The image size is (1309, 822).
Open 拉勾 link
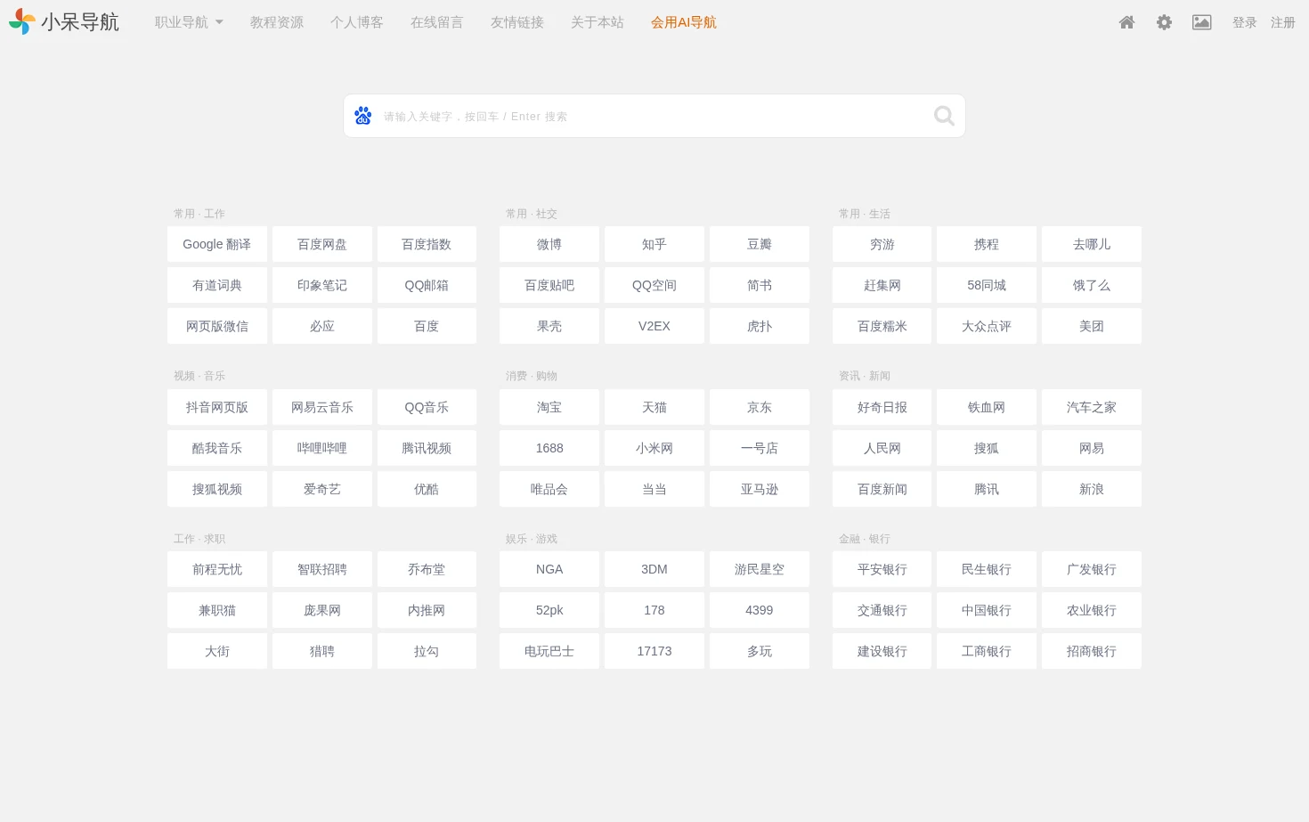(427, 651)
